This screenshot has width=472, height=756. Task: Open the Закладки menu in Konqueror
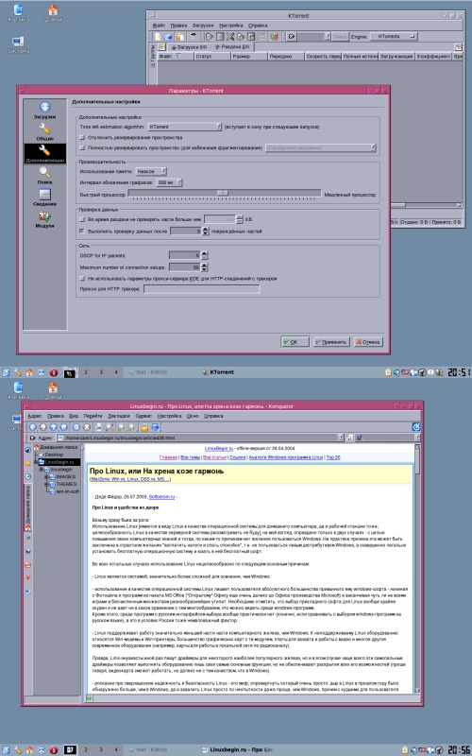[119, 416]
